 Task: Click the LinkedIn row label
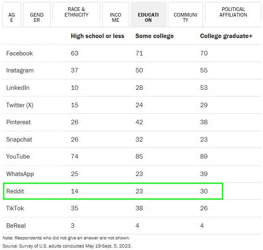click(x=18, y=88)
